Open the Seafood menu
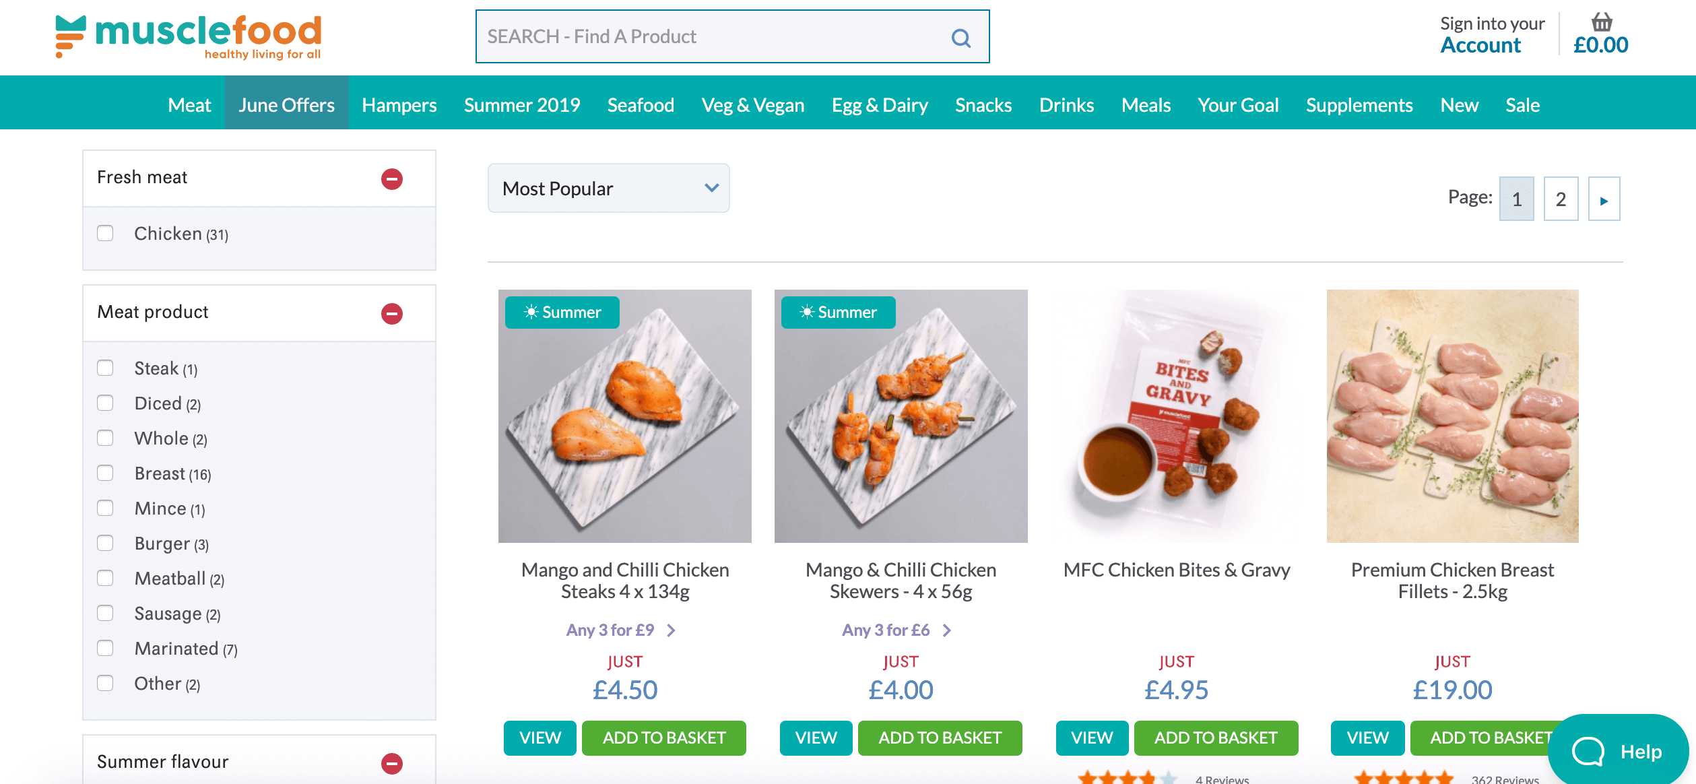This screenshot has width=1696, height=784. coord(641,105)
